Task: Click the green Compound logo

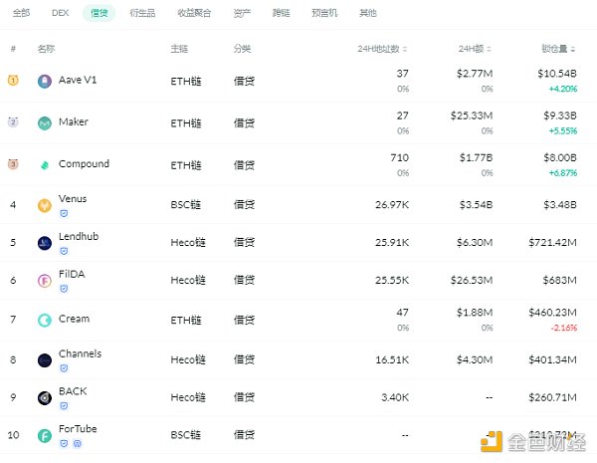Action: [x=45, y=165]
